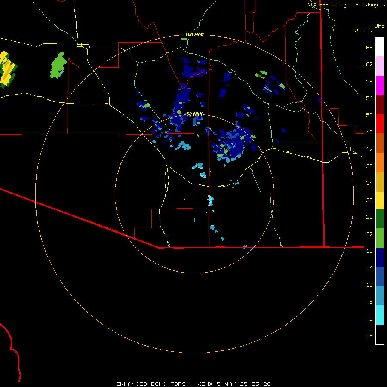Screen dimensions: 387x387
Task: Select the bright red legend swatch
Action: click(x=380, y=124)
